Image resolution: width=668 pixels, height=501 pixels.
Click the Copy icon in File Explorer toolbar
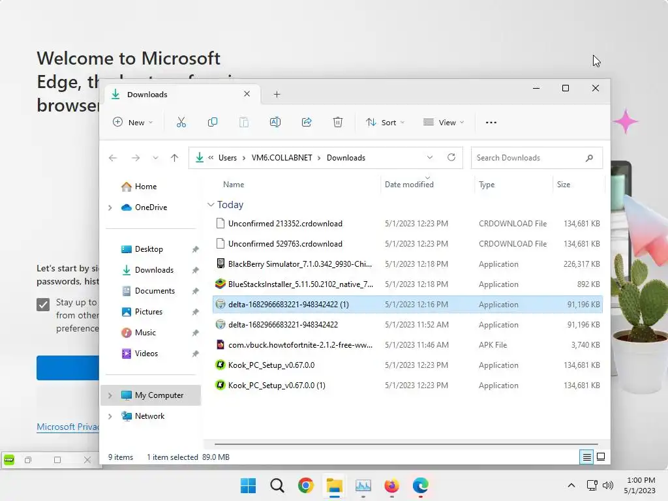[x=212, y=122]
